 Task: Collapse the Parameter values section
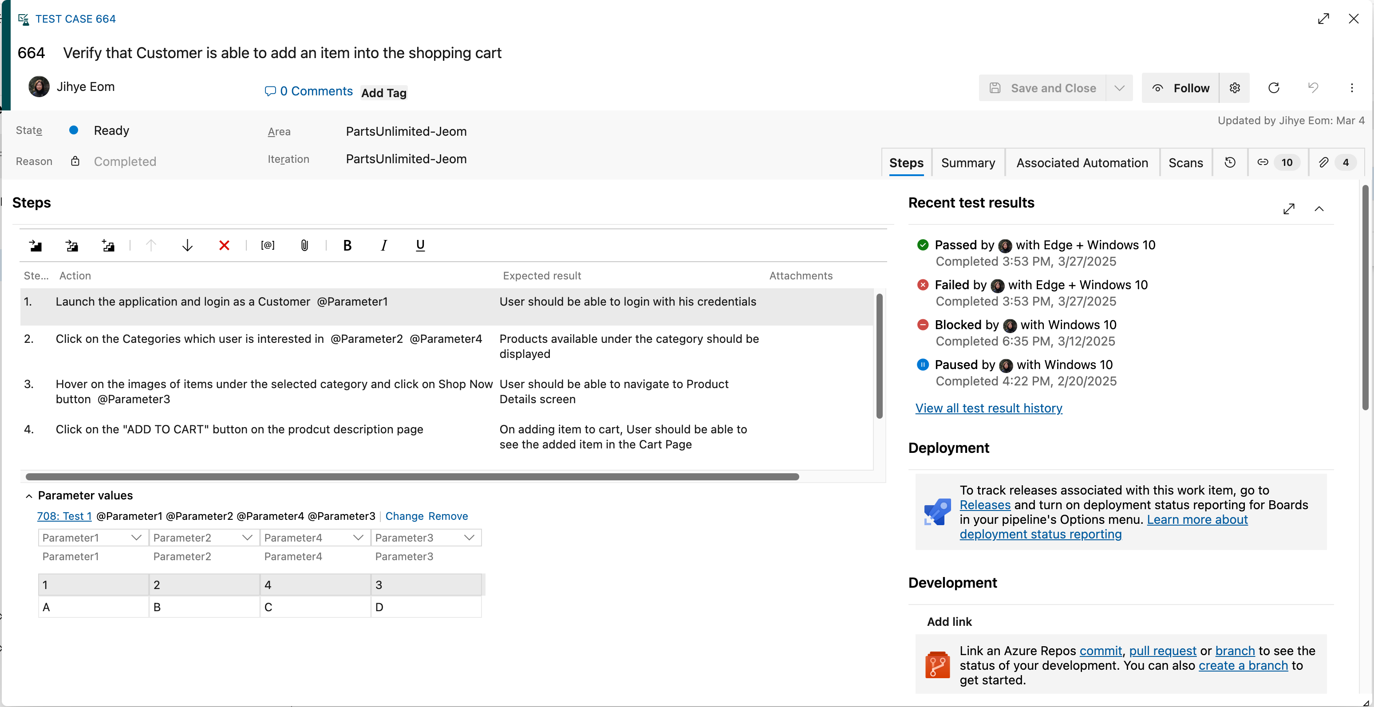coord(29,496)
